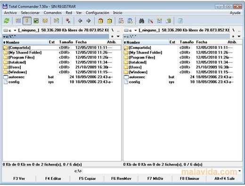
Task: Open the Comandos menu
Action: 53,13
